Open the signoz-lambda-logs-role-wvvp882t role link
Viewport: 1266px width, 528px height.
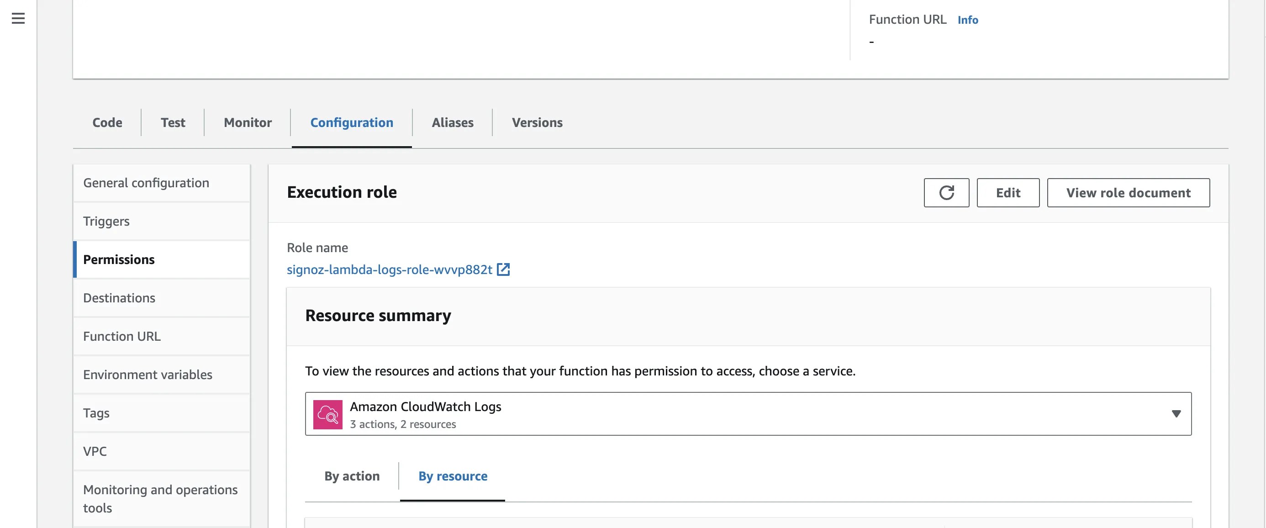[x=390, y=269]
